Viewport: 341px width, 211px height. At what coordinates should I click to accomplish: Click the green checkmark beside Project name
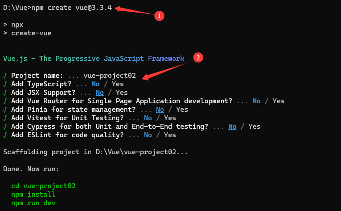(x=5, y=76)
